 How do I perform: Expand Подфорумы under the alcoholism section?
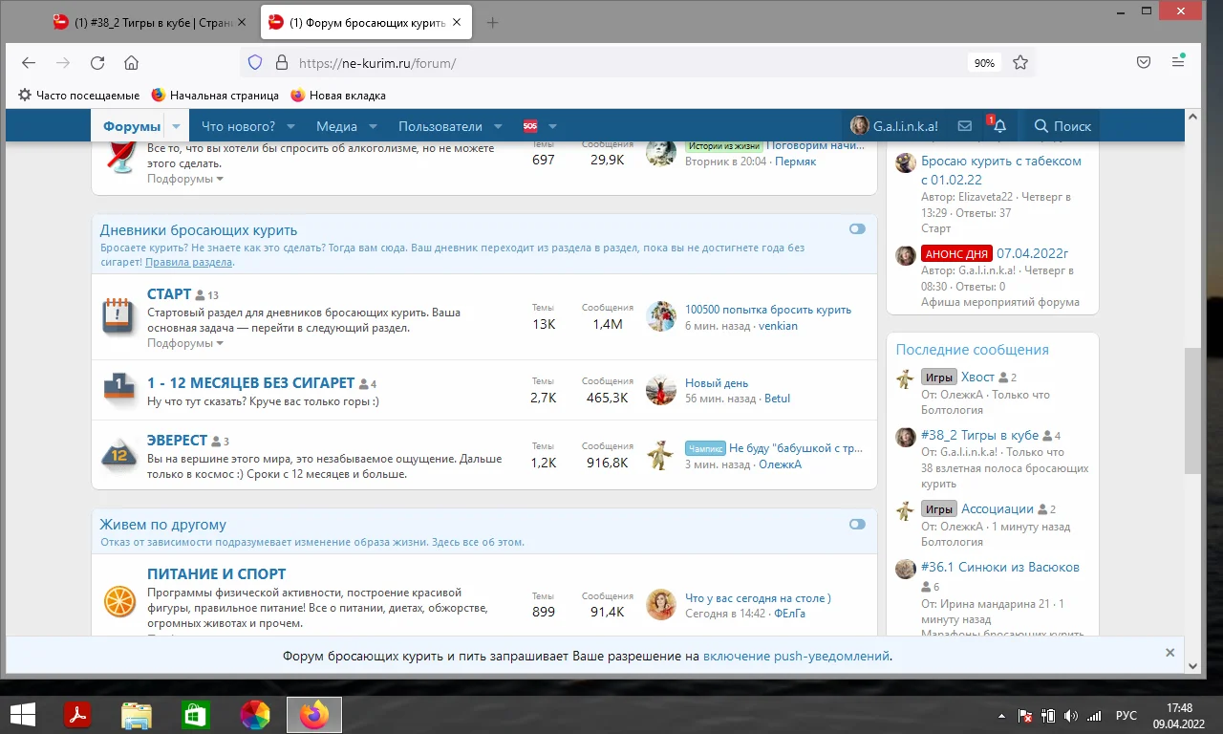click(185, 179)
